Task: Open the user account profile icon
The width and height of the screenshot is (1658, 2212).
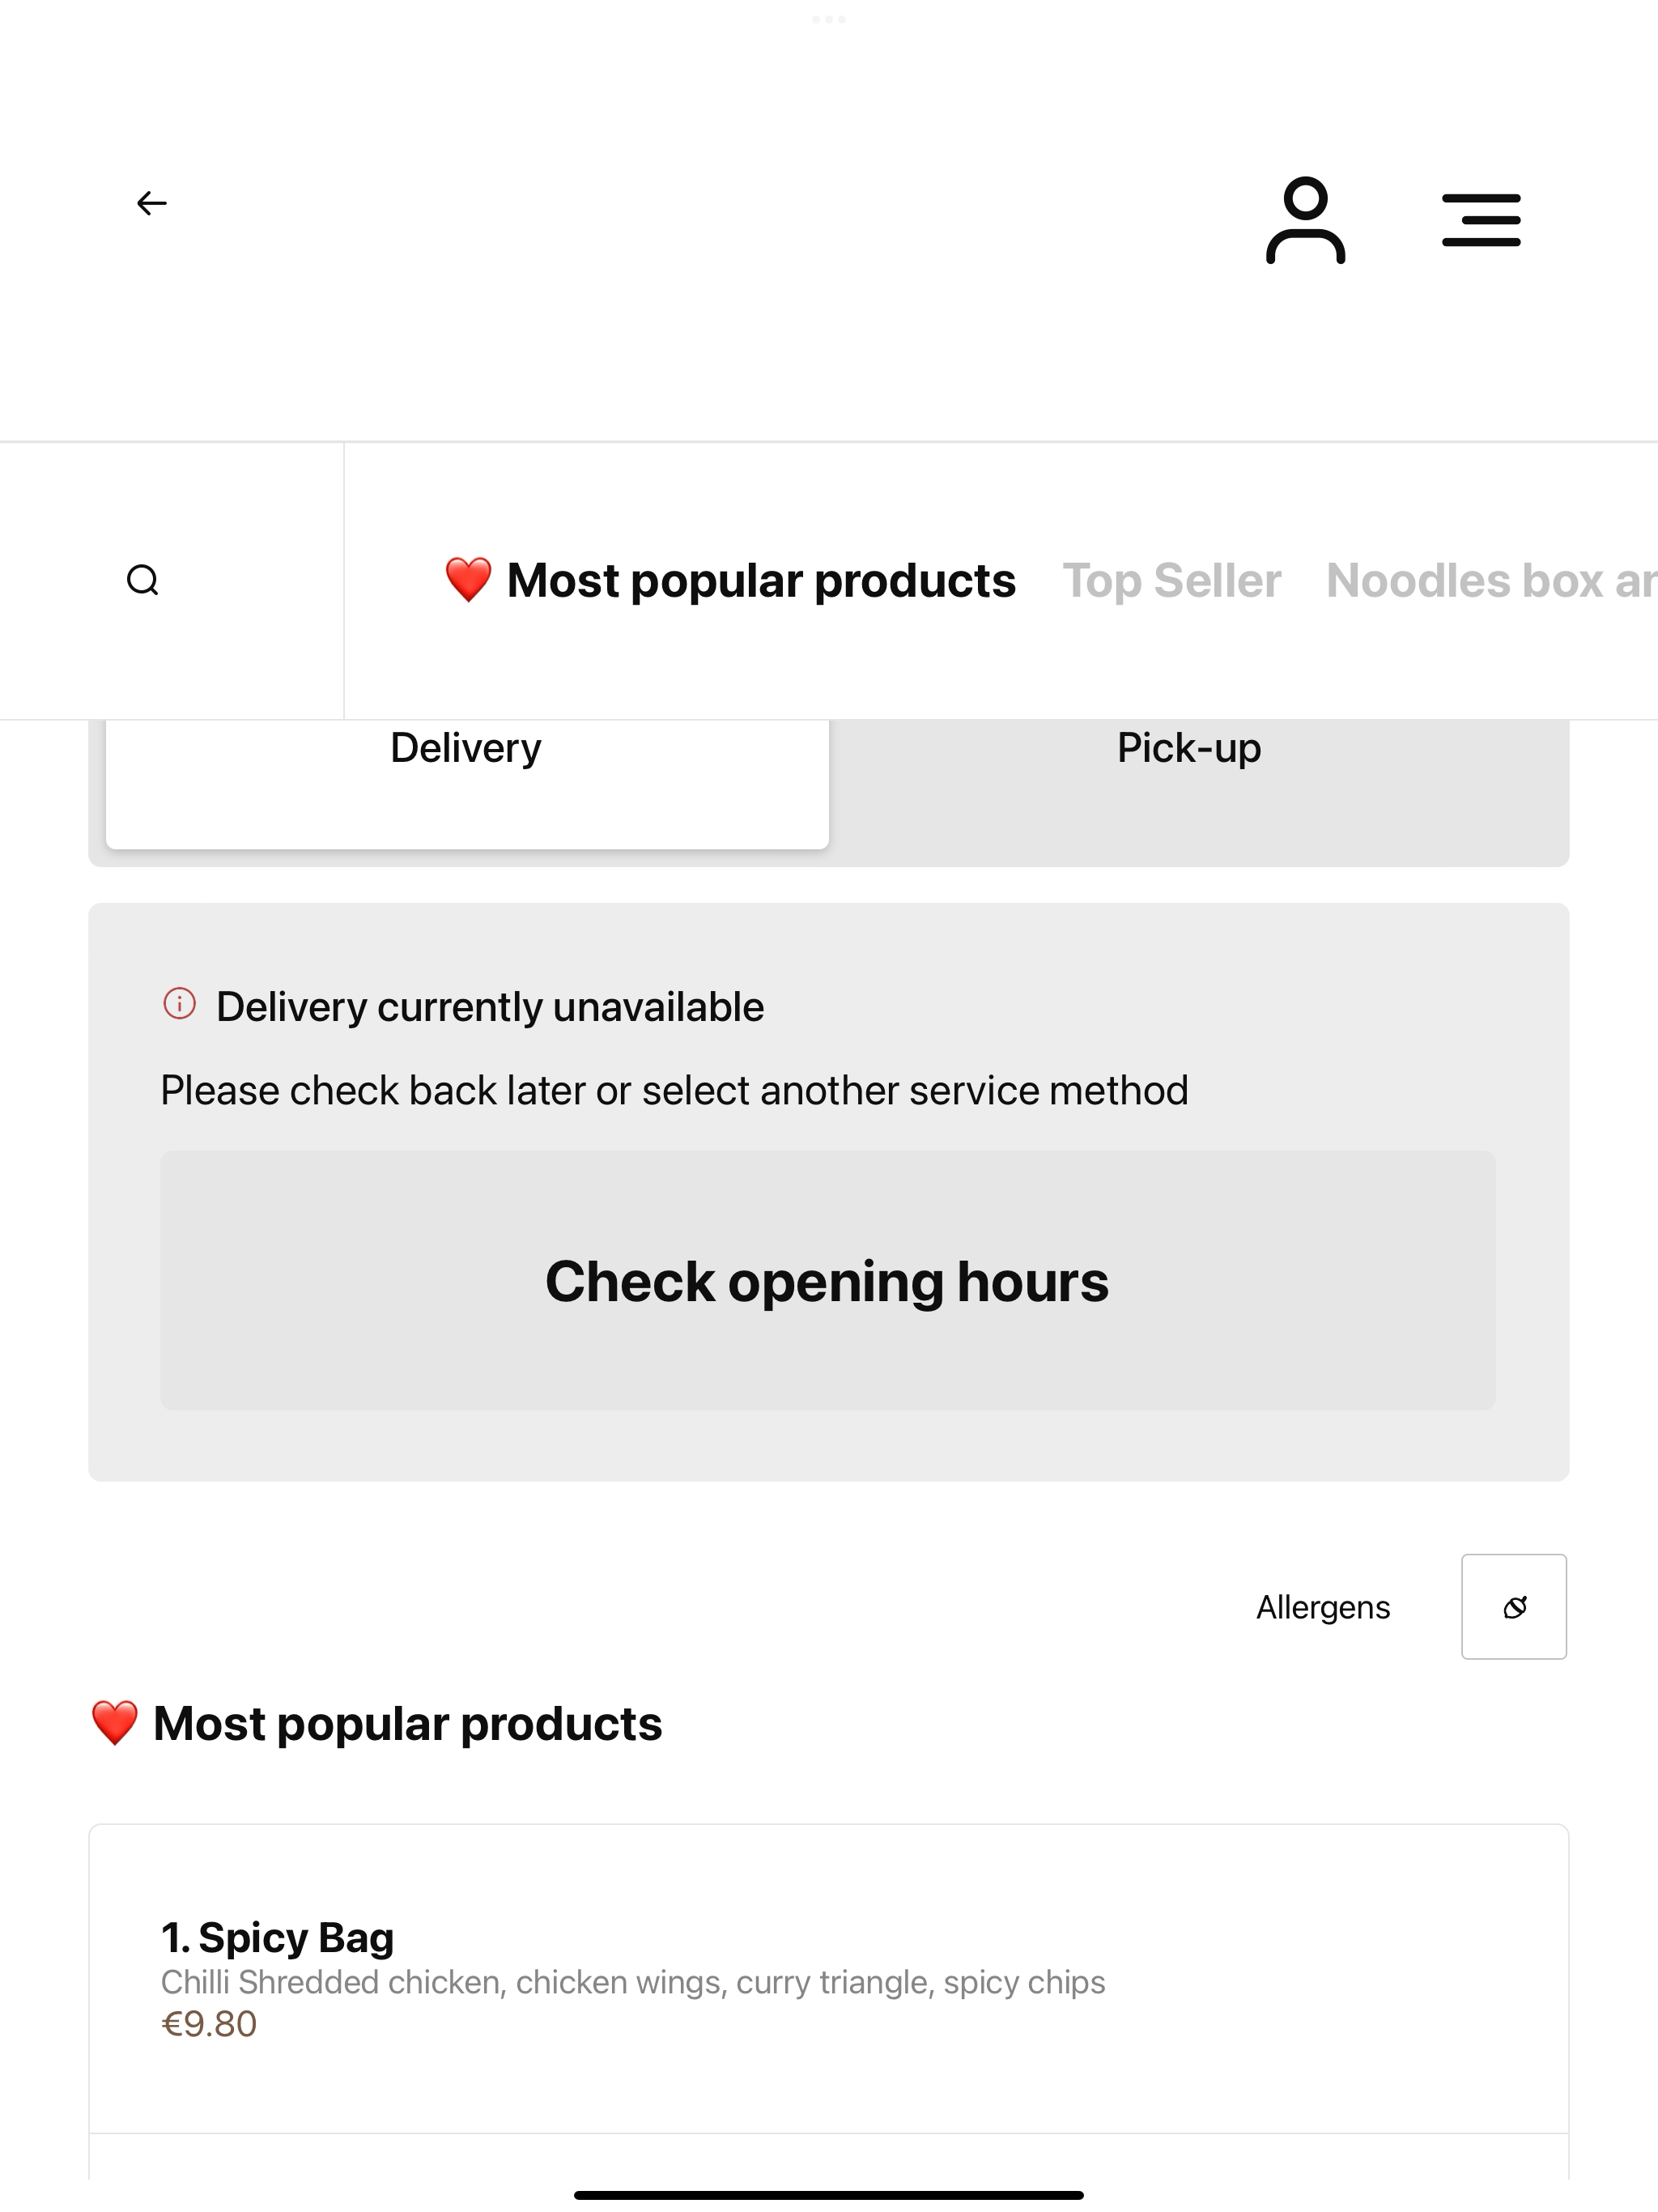Action: pyautogui.click(x=1305, y=220)
